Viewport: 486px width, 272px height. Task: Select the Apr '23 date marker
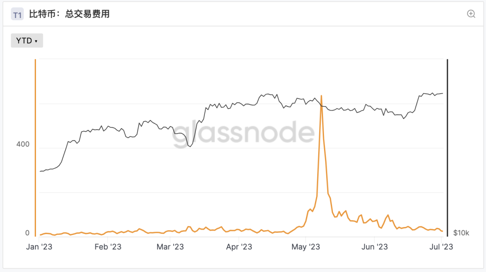(239, 247)
